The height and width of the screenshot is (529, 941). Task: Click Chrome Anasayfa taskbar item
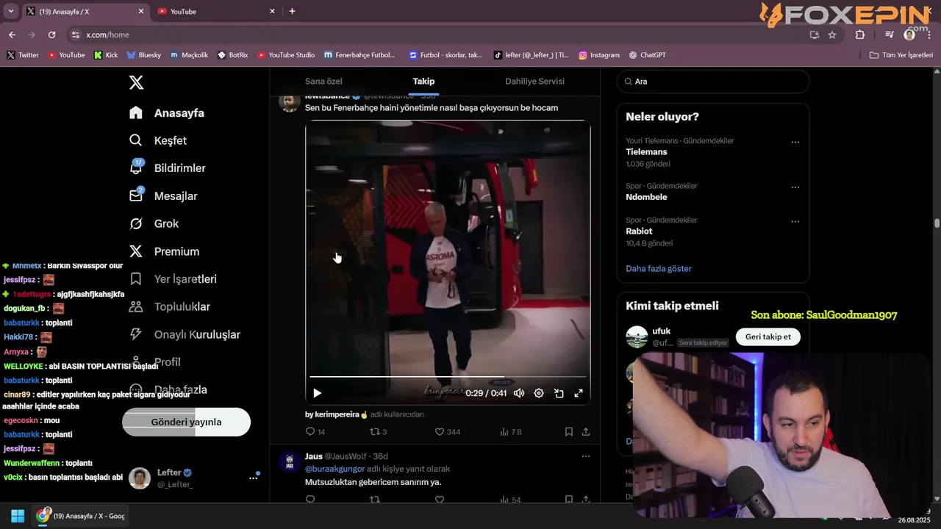tap(82, 516)
